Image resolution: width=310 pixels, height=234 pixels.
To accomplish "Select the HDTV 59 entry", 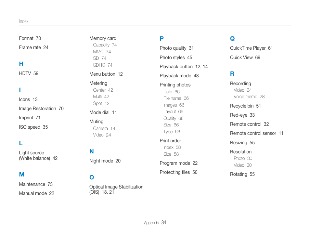I will (29, 73).
